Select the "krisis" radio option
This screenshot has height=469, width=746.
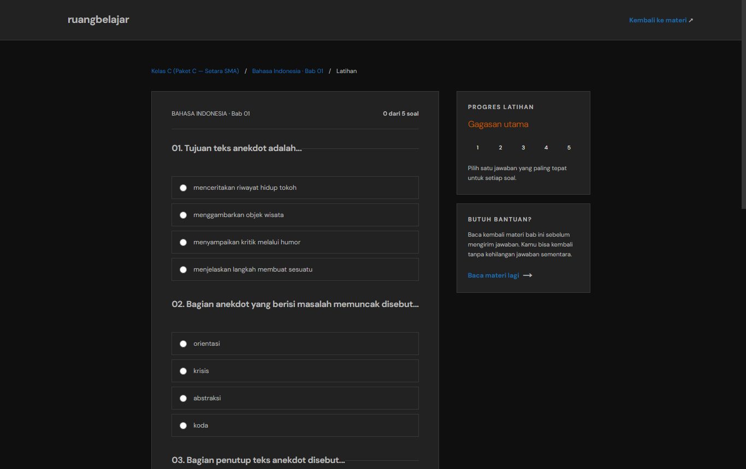[295, 371]
